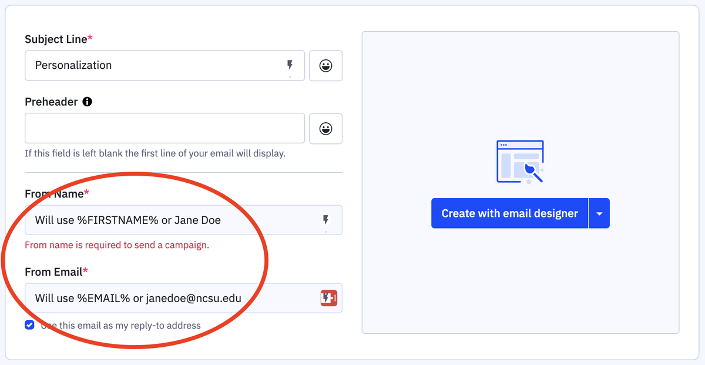Open the email designer options dropdown arrow
Viewport: 705px width, 365px height.
tap(599, 213)
